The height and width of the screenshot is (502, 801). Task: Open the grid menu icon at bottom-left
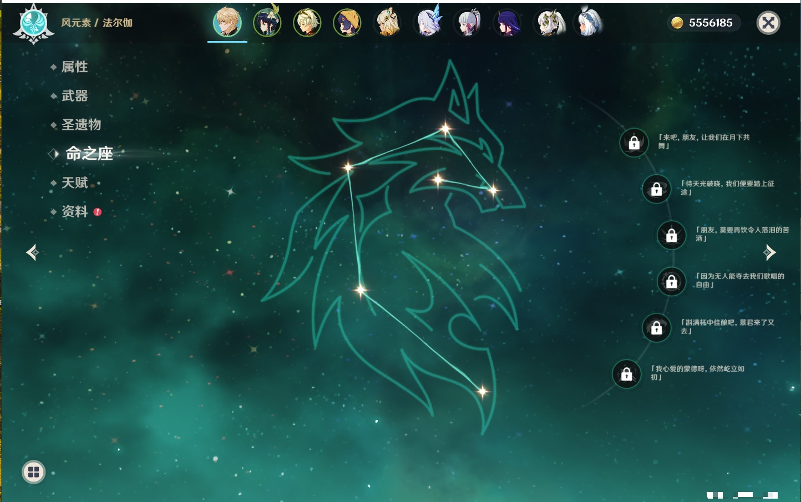(33, 472)
